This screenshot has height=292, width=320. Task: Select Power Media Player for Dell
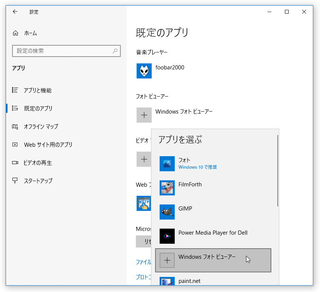213,236
